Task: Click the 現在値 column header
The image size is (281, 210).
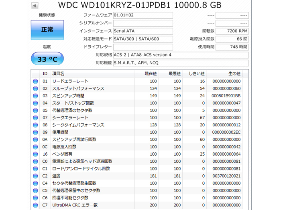Action: 147,74
